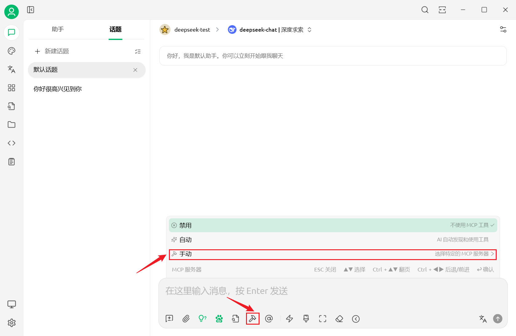Select the 禁用 MCP option
The height and width of the screenshot is (336, 516).
333,225
